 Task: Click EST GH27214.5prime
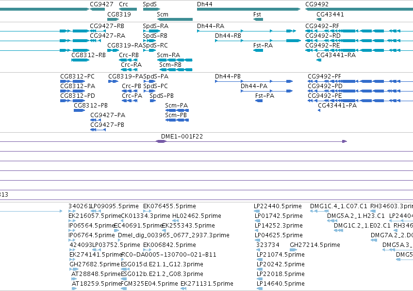294,250
